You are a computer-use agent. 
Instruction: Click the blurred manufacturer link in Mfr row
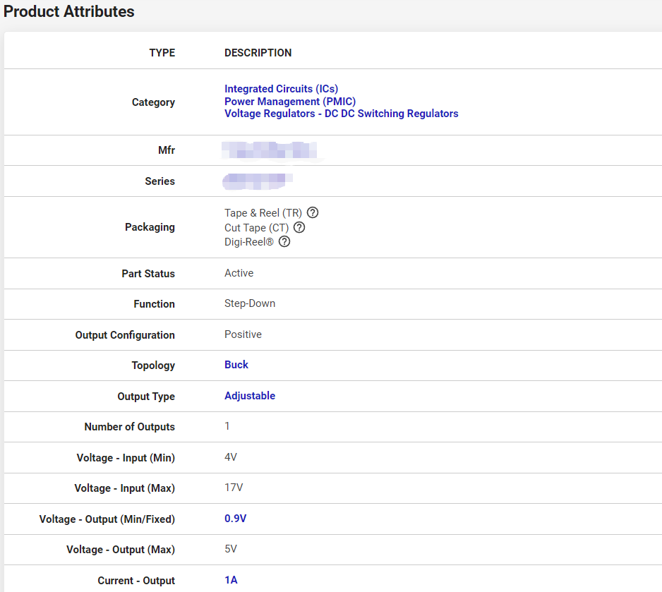pyautogui.click(x=268, y=150)
